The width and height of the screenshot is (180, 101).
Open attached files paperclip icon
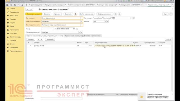[x=120, y=14]
